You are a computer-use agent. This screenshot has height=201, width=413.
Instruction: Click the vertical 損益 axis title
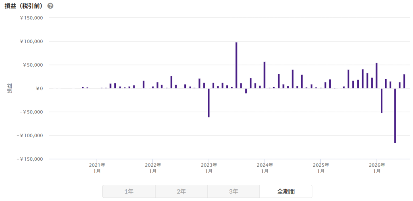pyautogui.click(x=10, y=88)
